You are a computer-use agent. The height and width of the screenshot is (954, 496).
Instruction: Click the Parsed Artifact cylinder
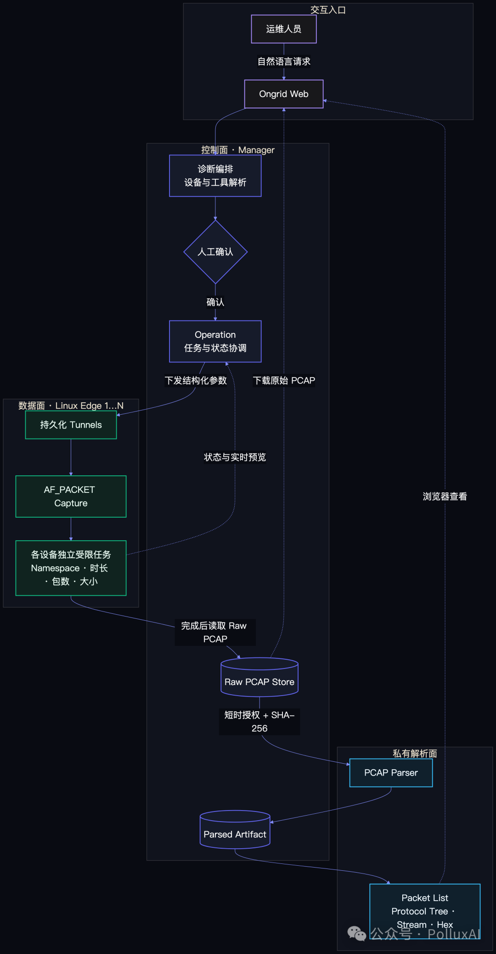coord(235,829)
